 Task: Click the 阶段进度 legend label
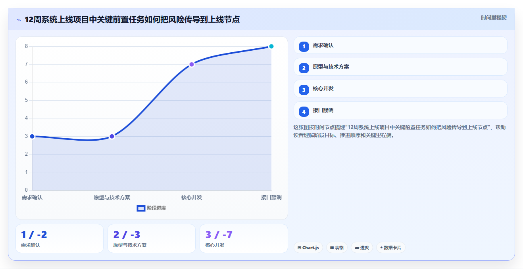[x=156, y=208]
